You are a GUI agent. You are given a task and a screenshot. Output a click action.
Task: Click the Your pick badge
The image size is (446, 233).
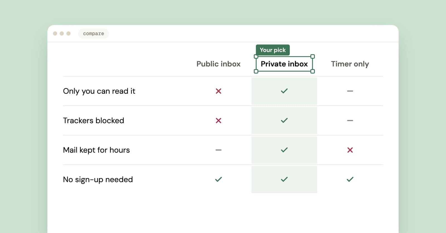coord(273,50)
